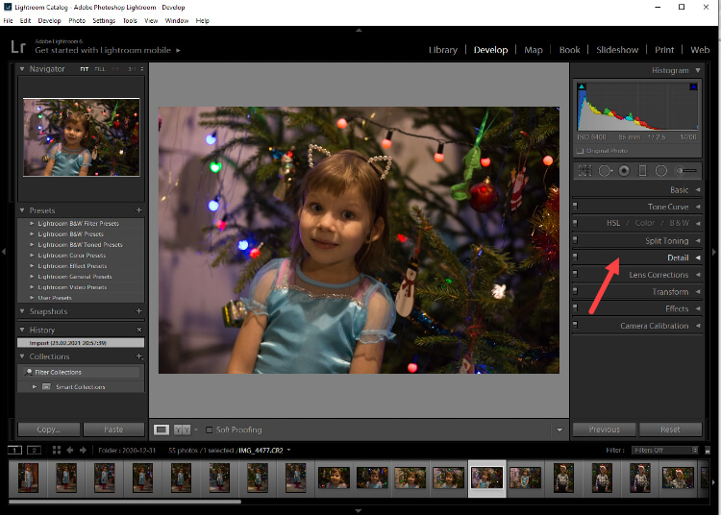Open the Settings menu
This screenshot has width=721, height=515.
point(104,21)
